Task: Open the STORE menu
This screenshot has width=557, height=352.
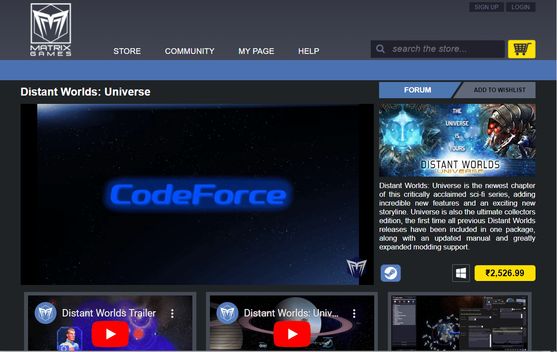Action: 127,51
